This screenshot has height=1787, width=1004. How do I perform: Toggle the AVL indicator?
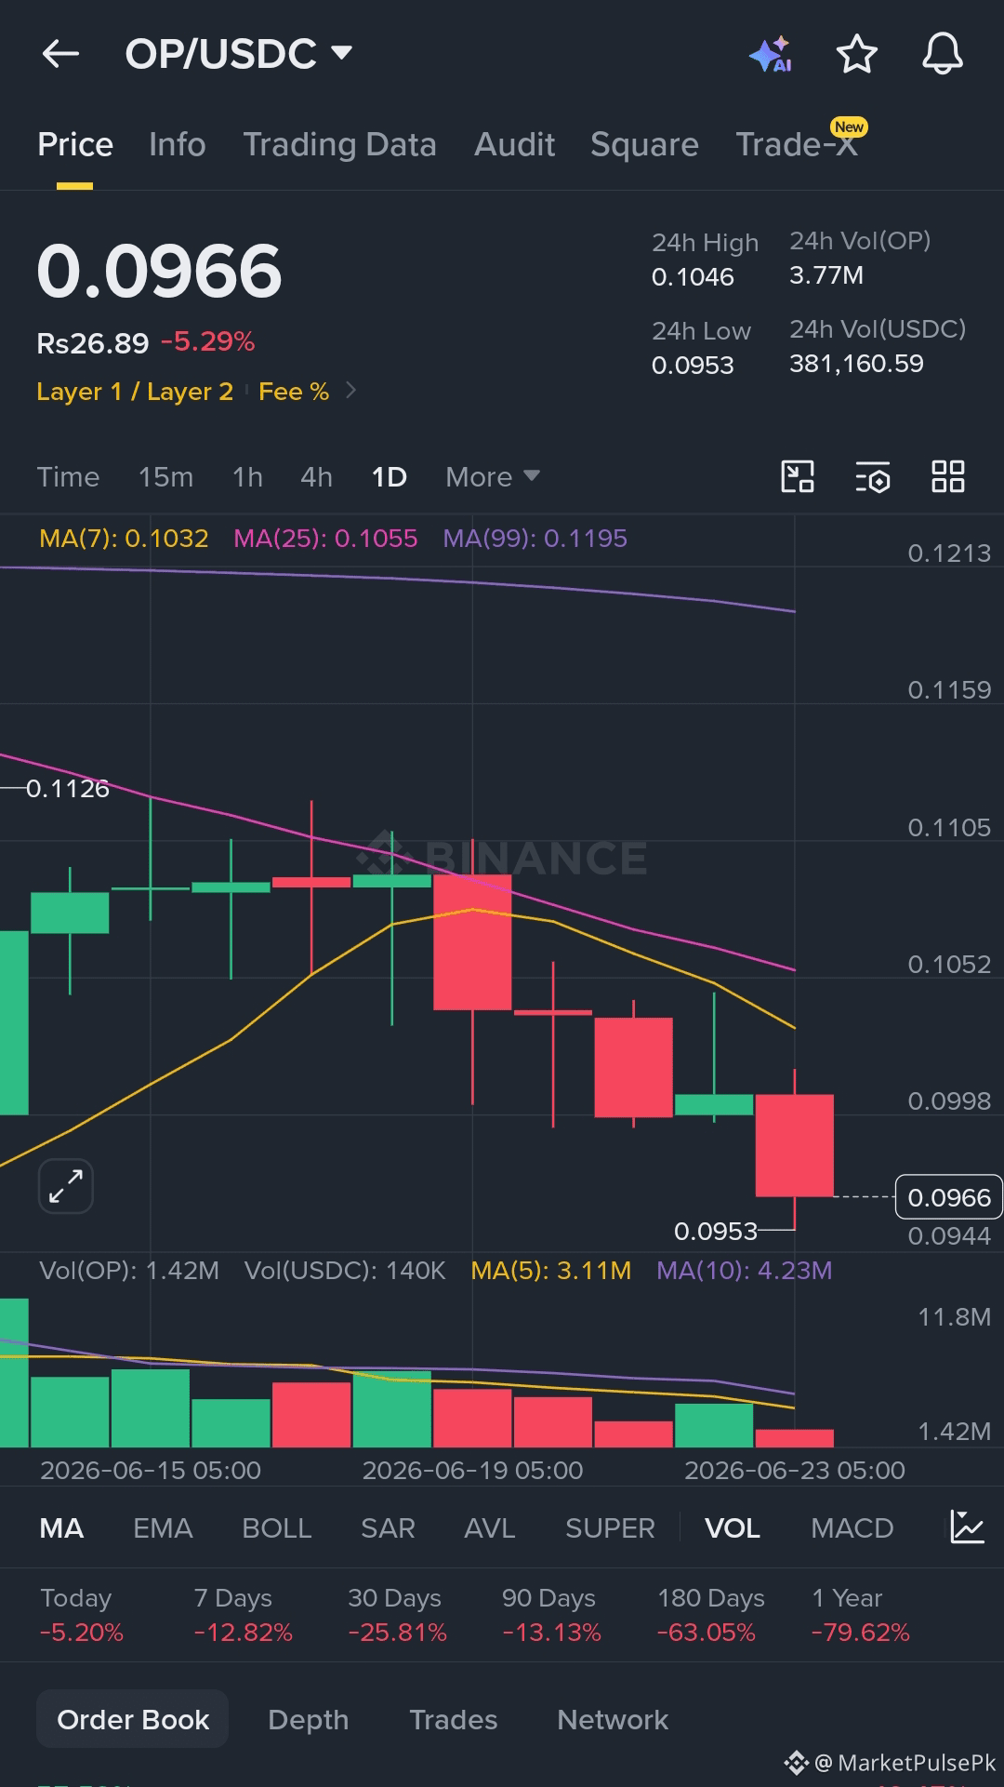click(489, 1528)
